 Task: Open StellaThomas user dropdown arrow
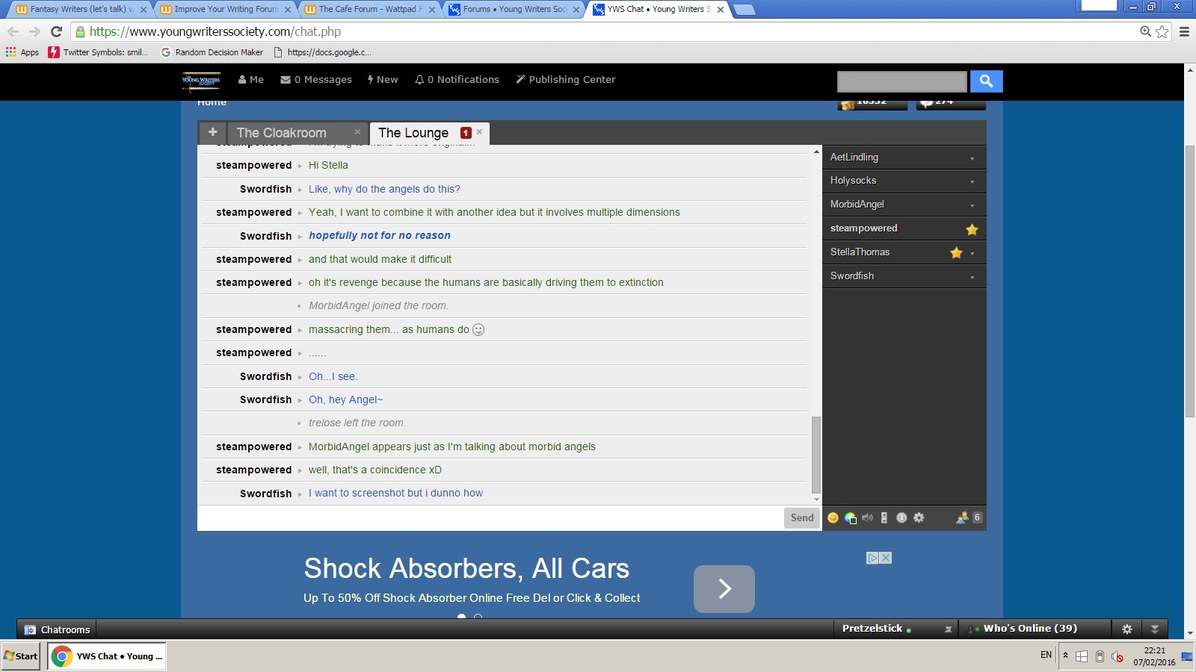coord(972,253)
